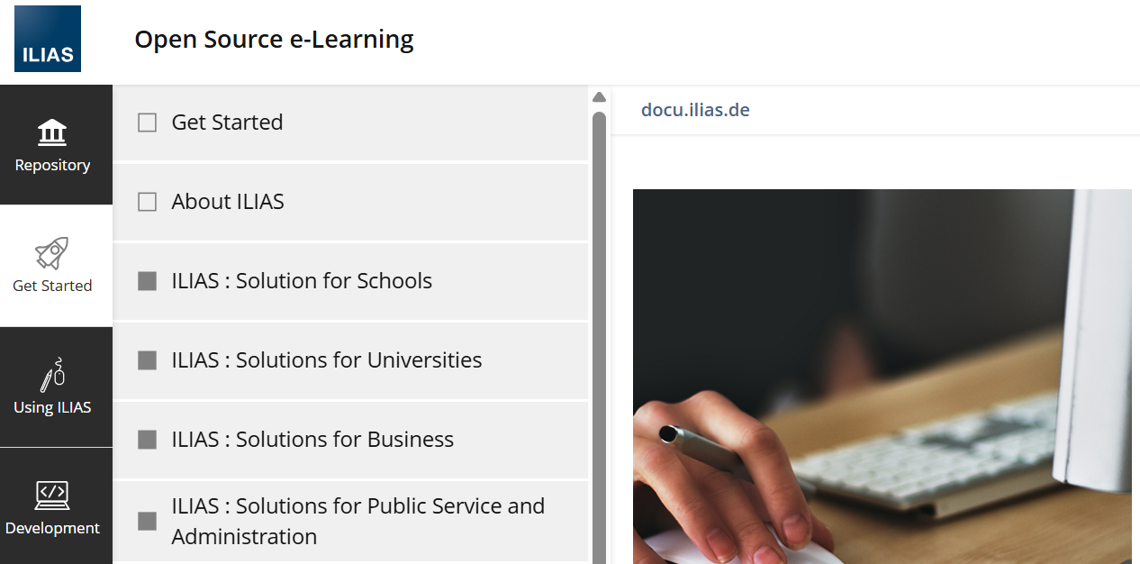Switch to the Repository tab label
This screenshot has width=1140, height=564.
(x=52, y=166)
